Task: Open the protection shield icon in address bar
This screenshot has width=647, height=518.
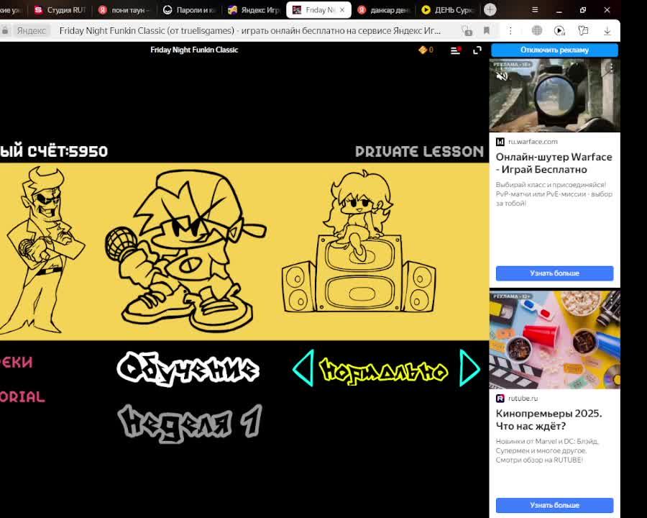Action: [467, 30]
